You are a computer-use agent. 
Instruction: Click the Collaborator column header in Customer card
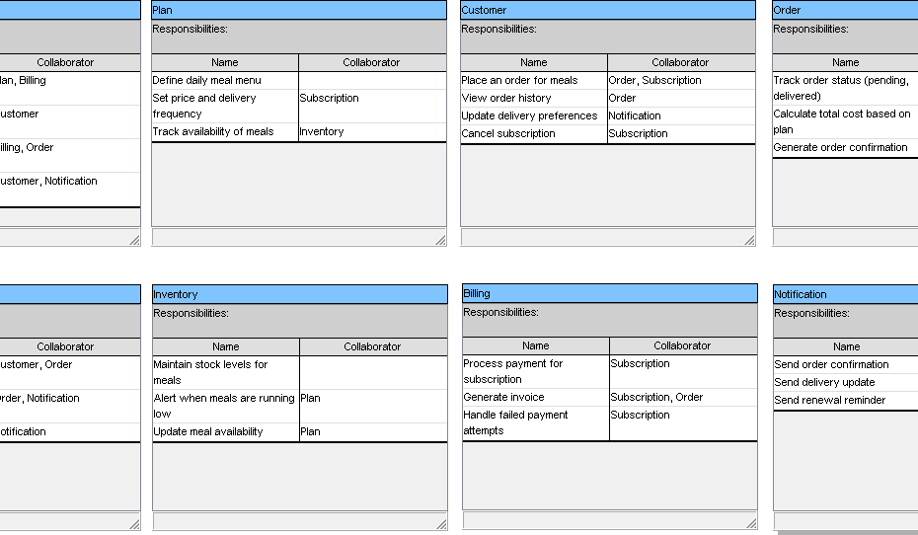tap(680, 62)
